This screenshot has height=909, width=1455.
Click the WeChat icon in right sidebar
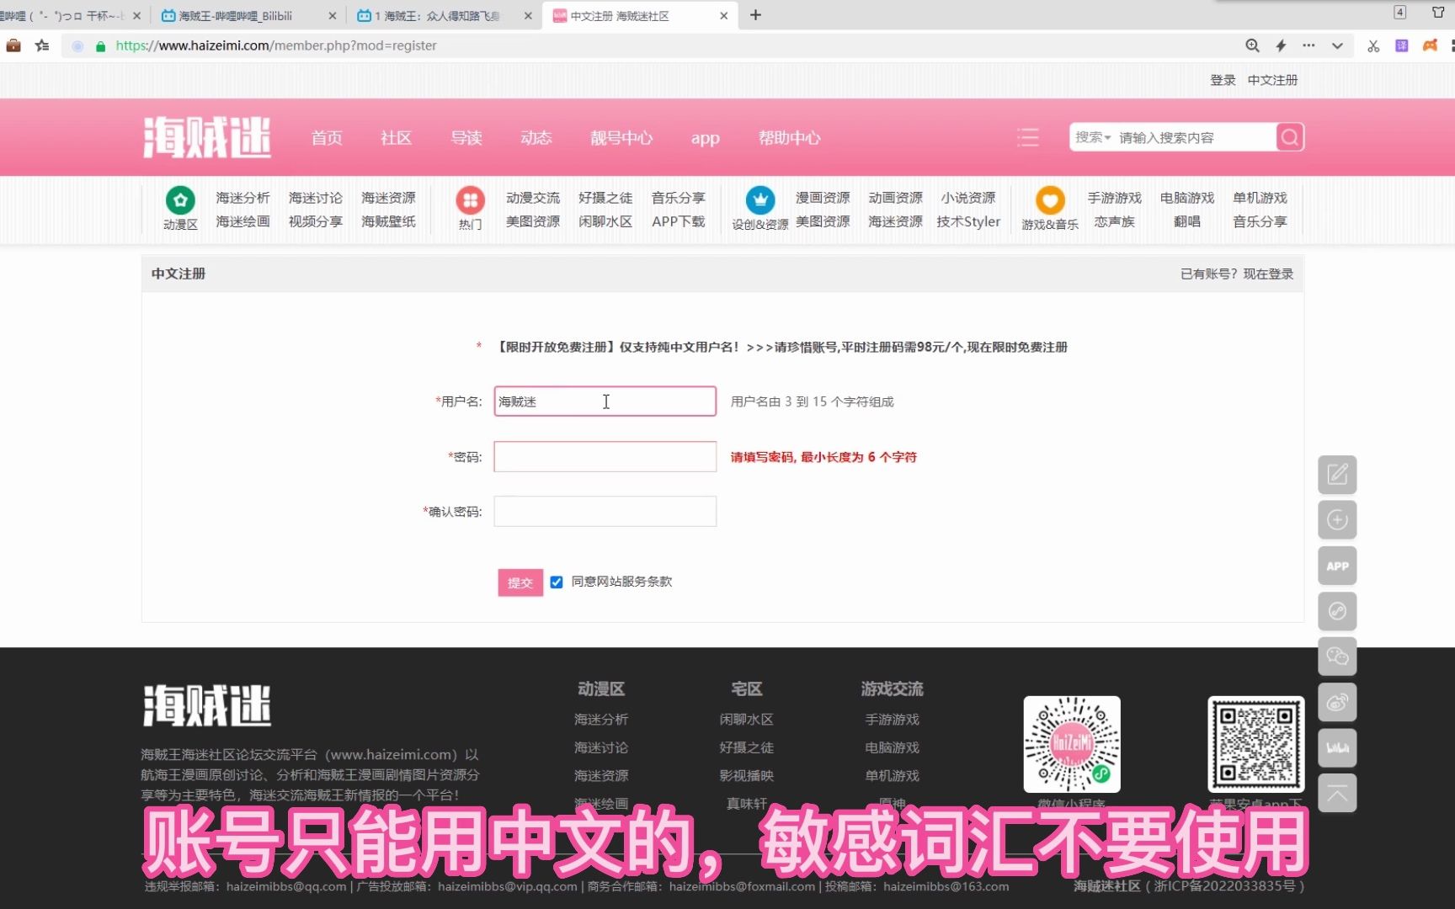click(1337, 656)
